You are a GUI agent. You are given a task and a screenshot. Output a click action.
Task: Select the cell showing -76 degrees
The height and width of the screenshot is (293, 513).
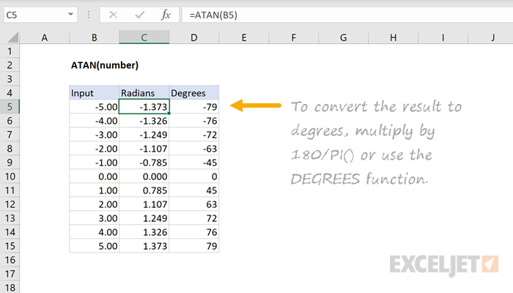tap(194, 121)
